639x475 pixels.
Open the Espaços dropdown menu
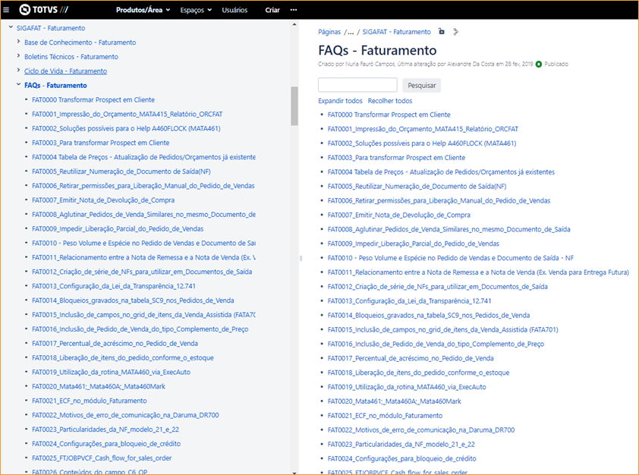point(196,10)
